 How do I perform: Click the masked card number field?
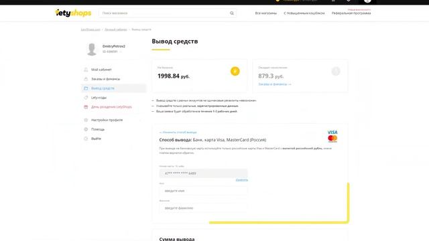203,173
